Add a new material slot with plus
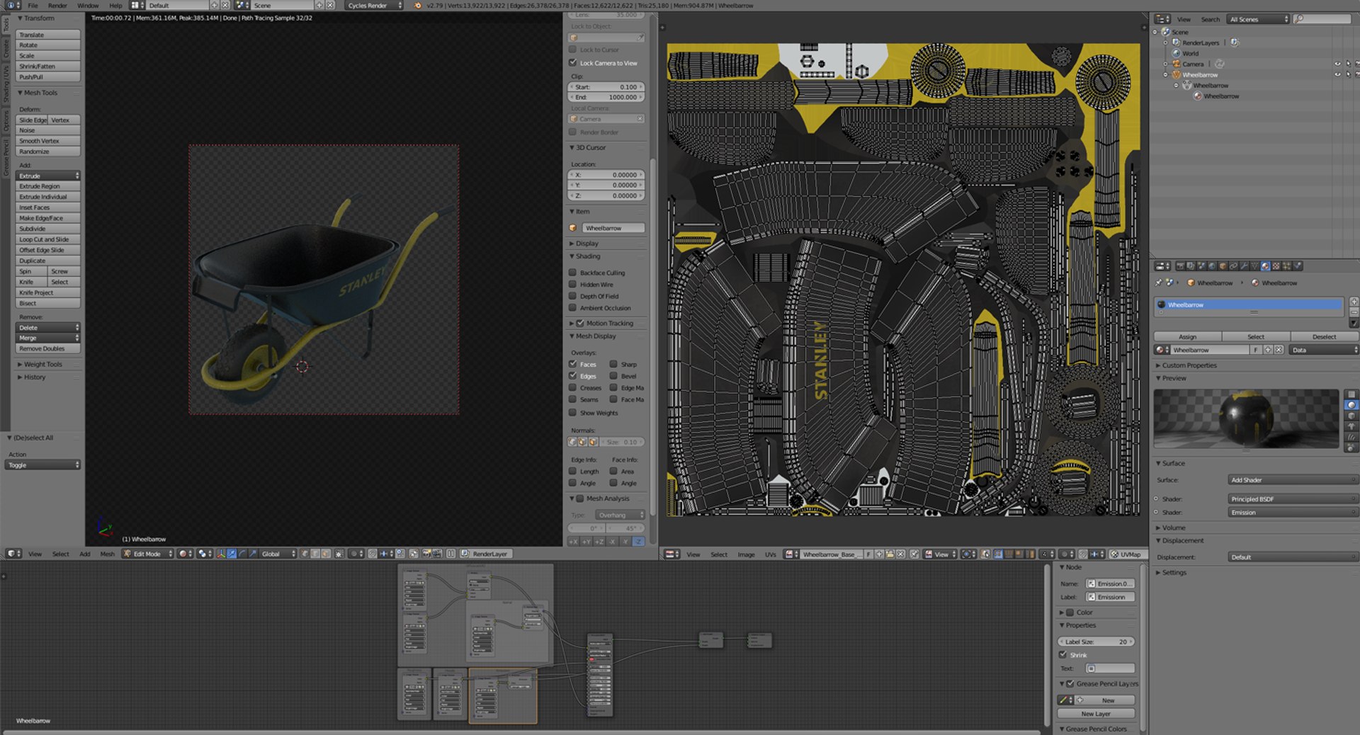1360x735 pixels. pyautogui.click(x=1354, y=302)
